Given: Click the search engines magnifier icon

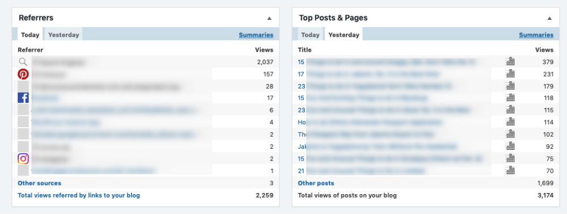Looking at the screenshot, I should coord(23,62).
